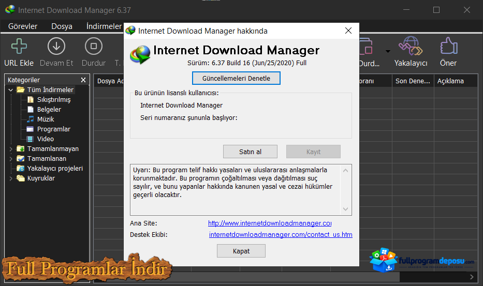This screenshot has height=286, width=483.
Task: Open the Ana Site internetdownloadmanager link
Action: coord(270,223)
